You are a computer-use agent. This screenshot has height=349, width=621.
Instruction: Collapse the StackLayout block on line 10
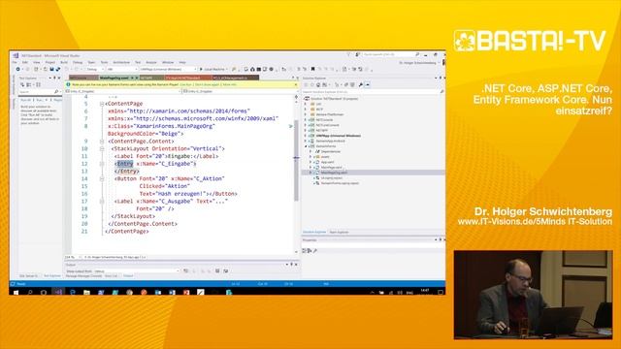102,148
